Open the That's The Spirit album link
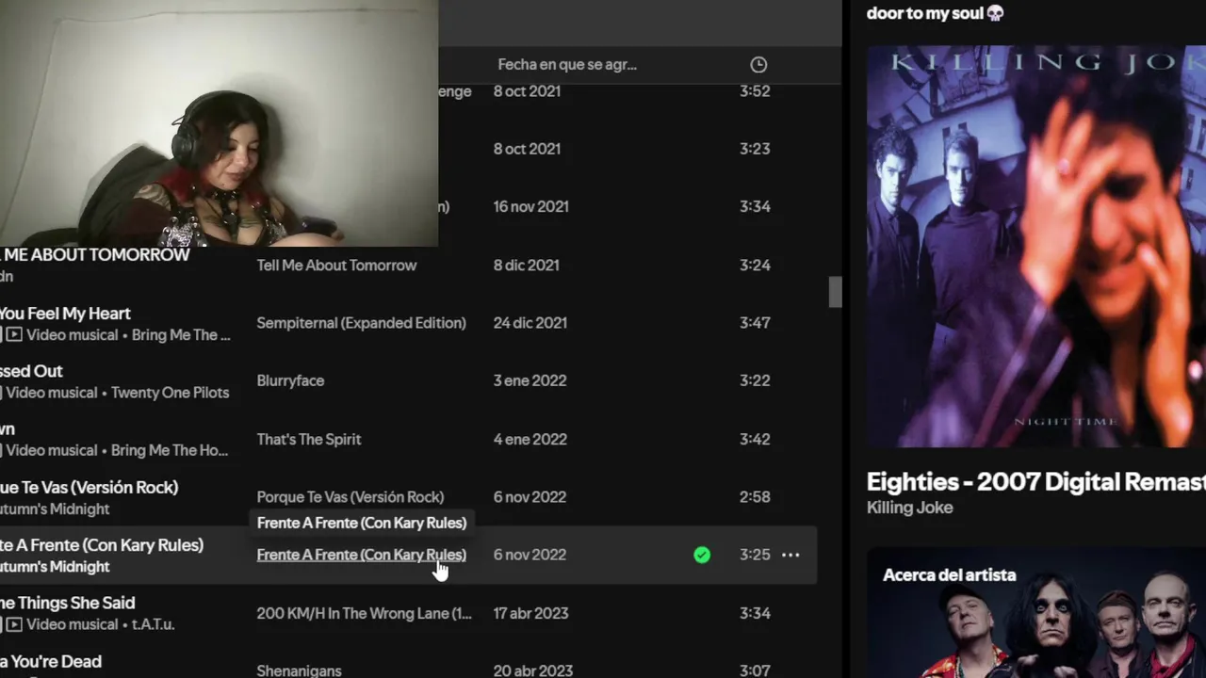The width and height of the screenshot is (1206, 678). pyautogui.click(x=309, y=439)
